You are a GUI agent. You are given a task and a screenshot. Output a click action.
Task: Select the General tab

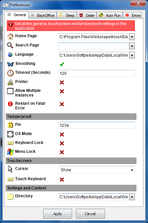(x=16, y=15)
